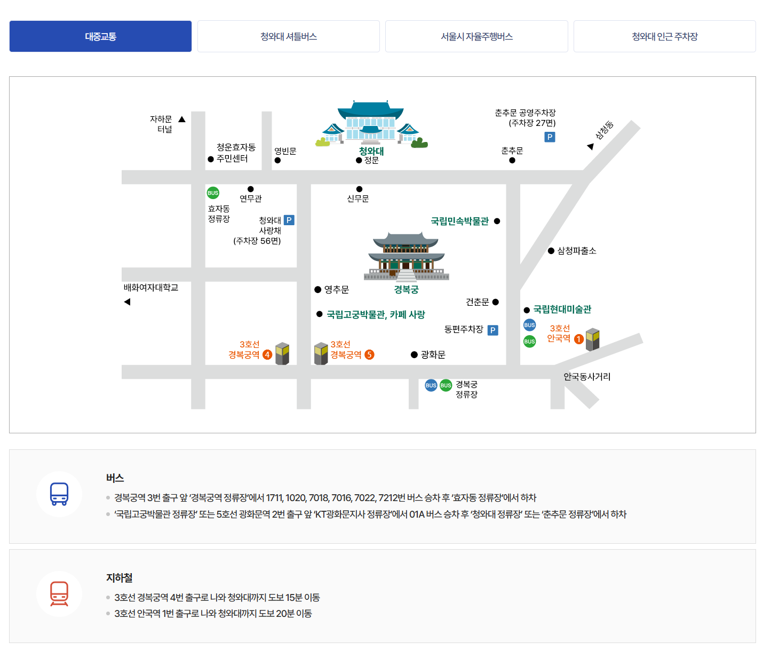Click the parking P icon at 춘추문 공영주차장
763x650 pixels.
click(x=550, y=137)
